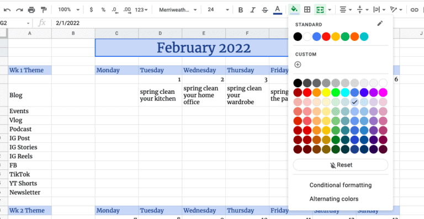The height and width of the screenshot is (219, 424).
Task: Increase decimal places
Action: click(127, 10)
